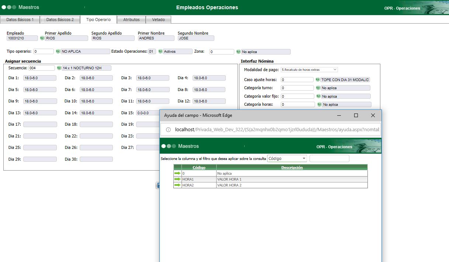The height and width of the screenshot is (262, 449).
Task: Pick the green arrow for HORA2 row
Action: (177, 185)
